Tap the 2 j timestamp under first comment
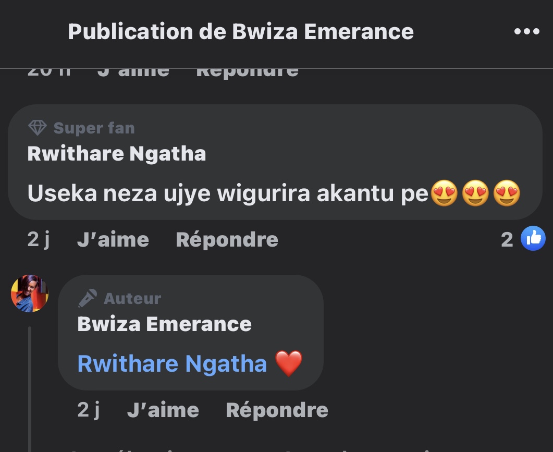Image resolution: width=553 pixels, height=452 pixels. coord(39,240)
